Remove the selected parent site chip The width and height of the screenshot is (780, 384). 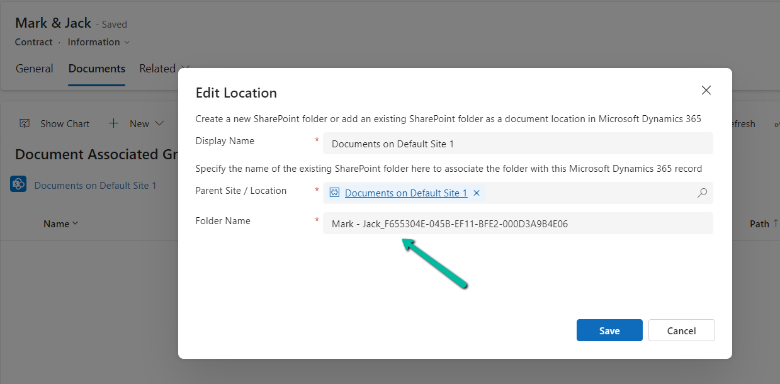[477, 193]
